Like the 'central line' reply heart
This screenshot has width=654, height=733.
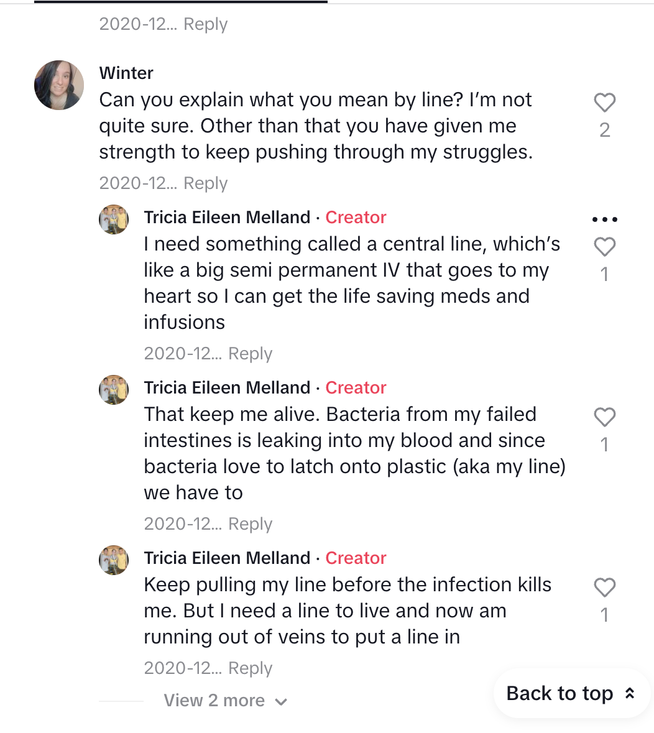tap(604, 247)
